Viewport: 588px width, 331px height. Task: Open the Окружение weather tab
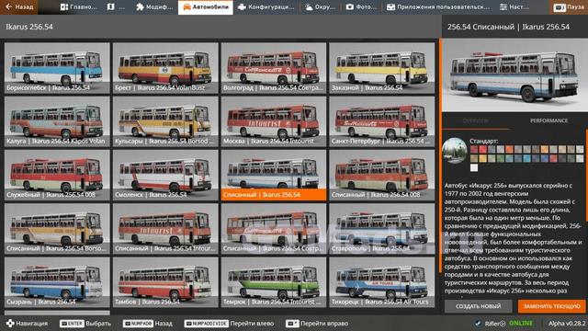(320, 7)
